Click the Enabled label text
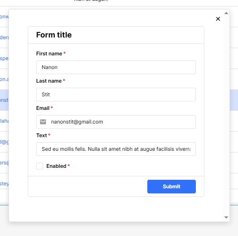 click(x=56, y=166)
